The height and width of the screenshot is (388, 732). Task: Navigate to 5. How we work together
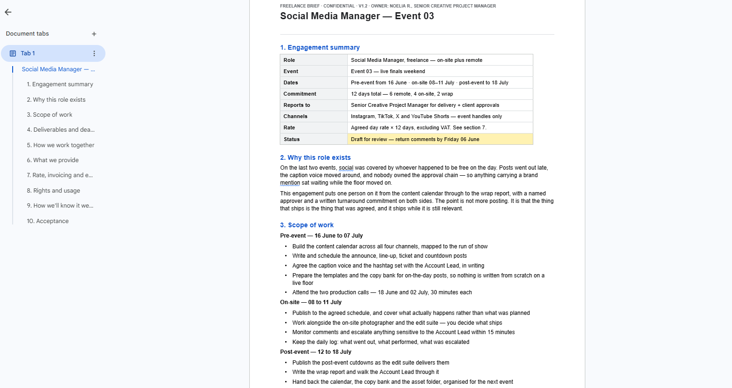click(x=60, y=145)
